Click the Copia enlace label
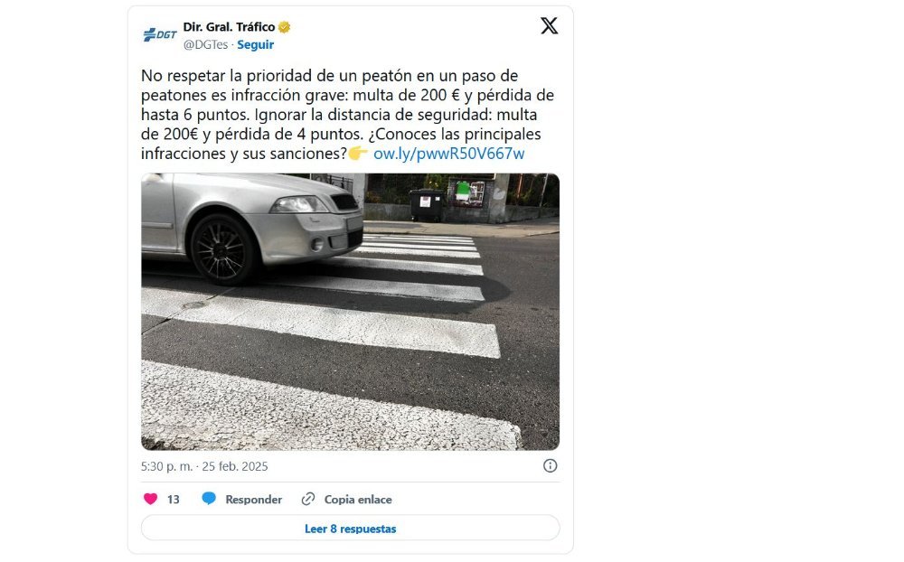Screen dimensions: 904x562 [358, 499]
